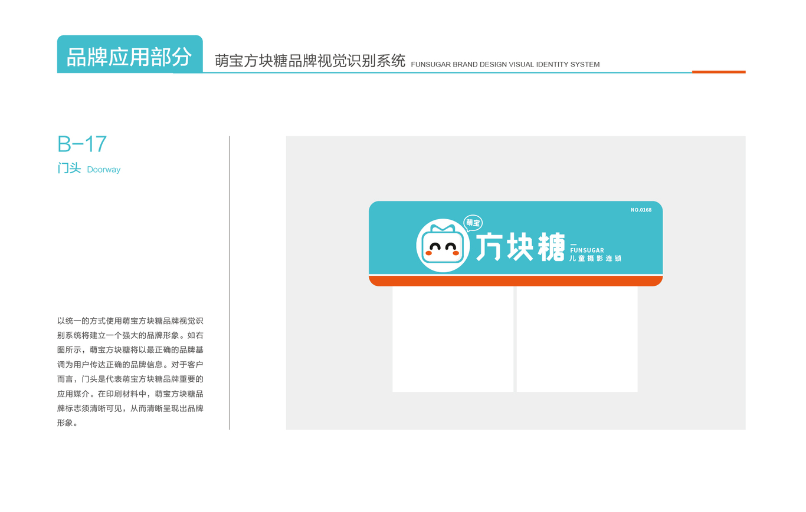Click the NO.0168 label on the sign
Viewport: 806px width, 512px height.
[641, 210]
